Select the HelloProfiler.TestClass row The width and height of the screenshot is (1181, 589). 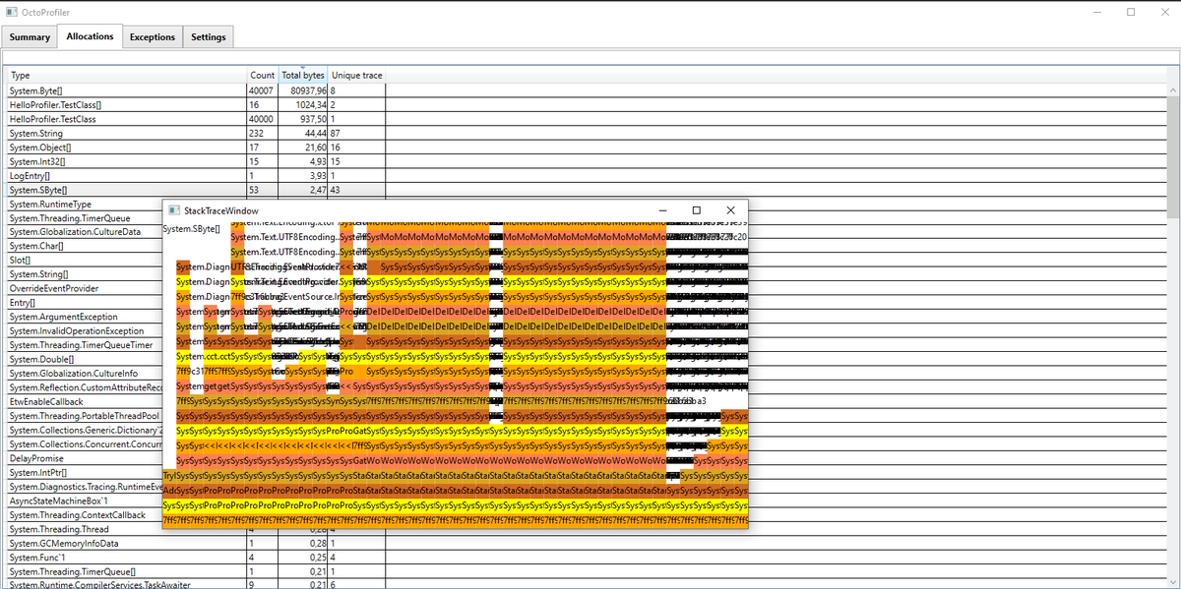coord(586,118)
